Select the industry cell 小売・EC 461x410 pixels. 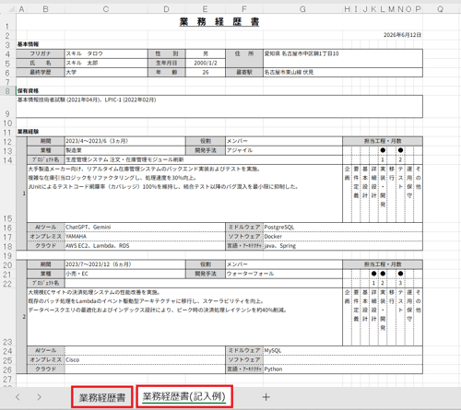(x=125, y=274)
